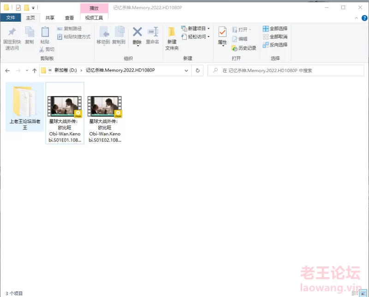369x297 pixels.
Task: Click the folder search input field
Action: coord(286,71)
